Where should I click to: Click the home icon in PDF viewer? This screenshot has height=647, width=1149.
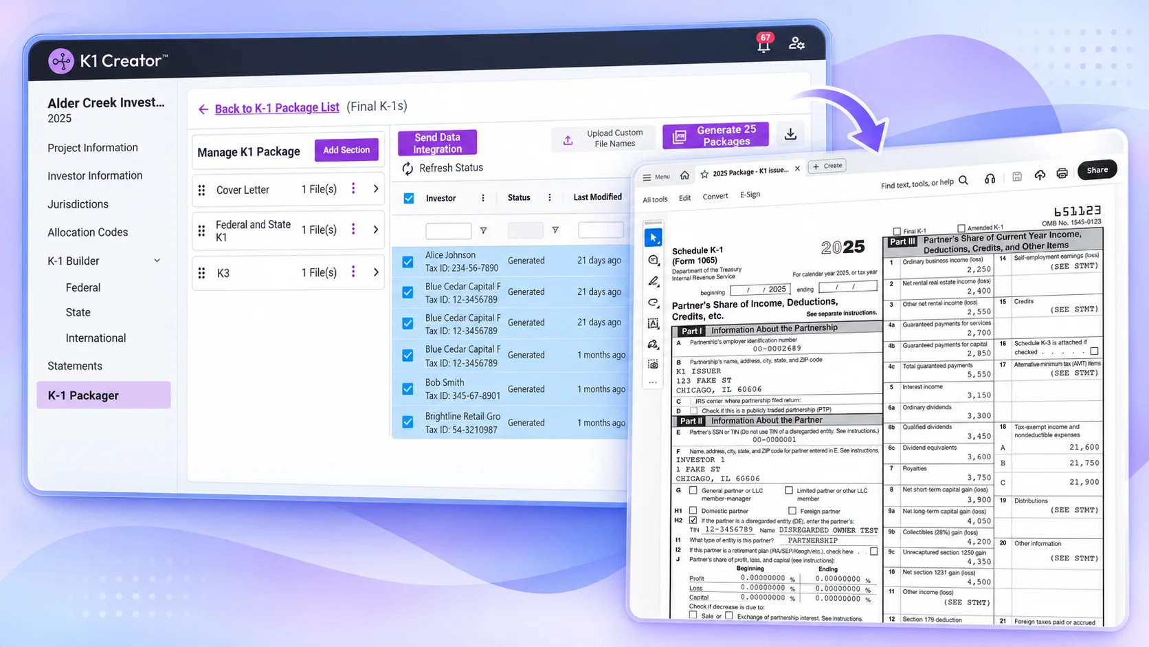684,175
